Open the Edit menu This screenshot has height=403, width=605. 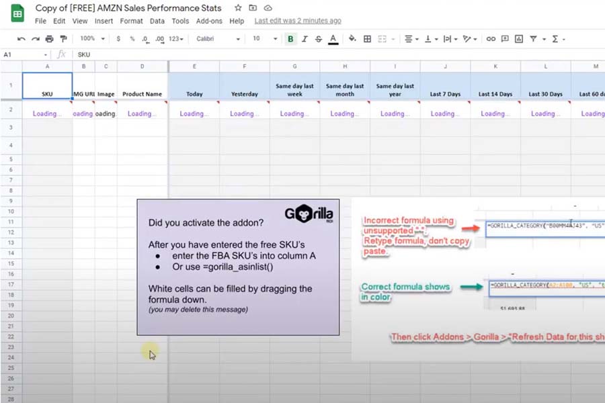(59, 21)
